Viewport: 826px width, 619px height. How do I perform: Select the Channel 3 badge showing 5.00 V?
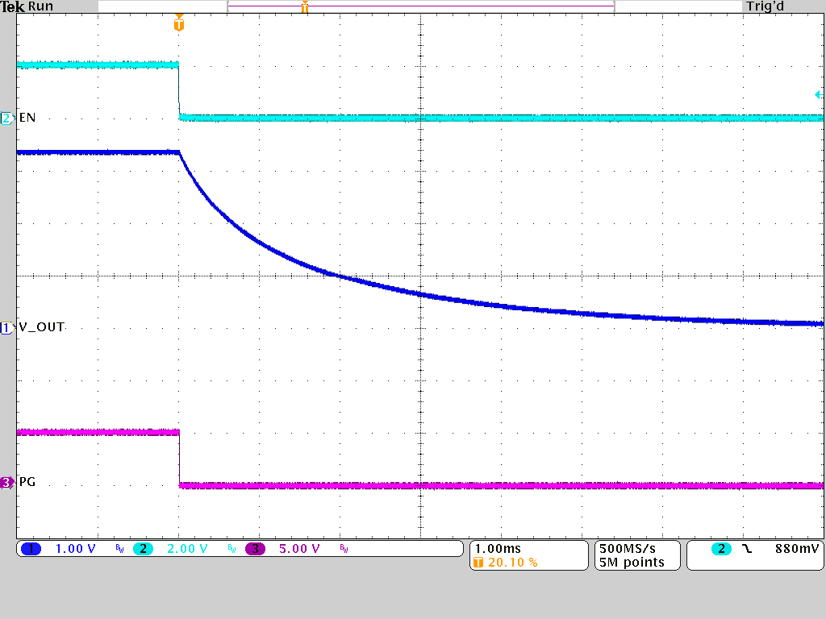254,549
